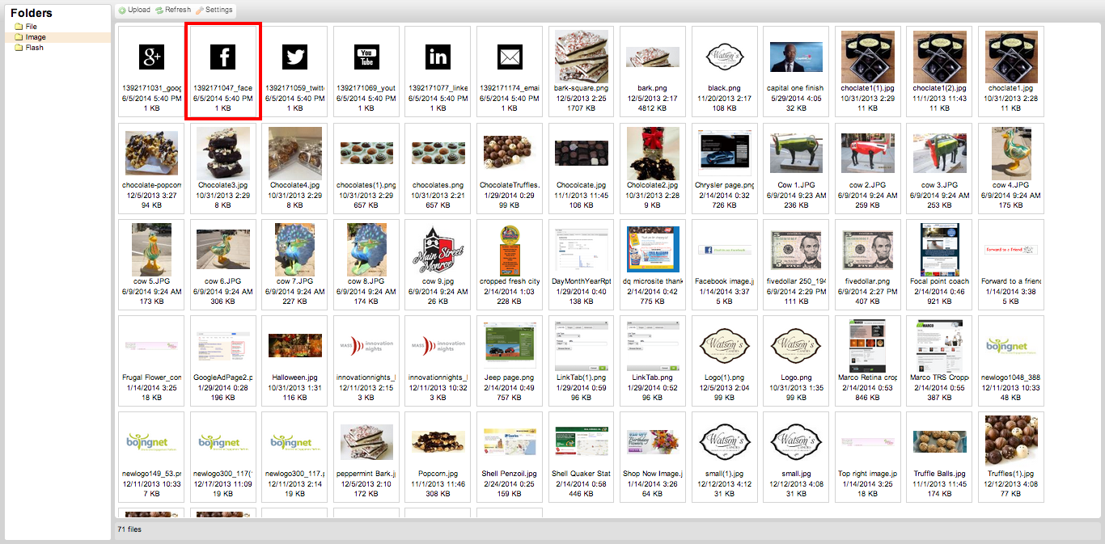Pick the Frugal Flower image file
Image resolution: width=1105 pixels, height=544 pixels.
(151, 361)
